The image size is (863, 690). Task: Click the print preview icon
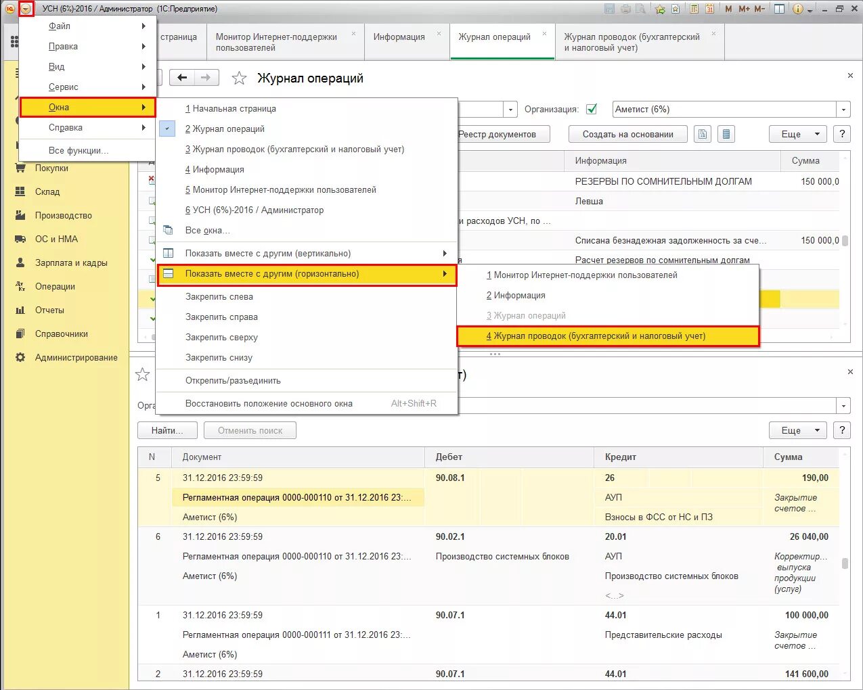640,9
